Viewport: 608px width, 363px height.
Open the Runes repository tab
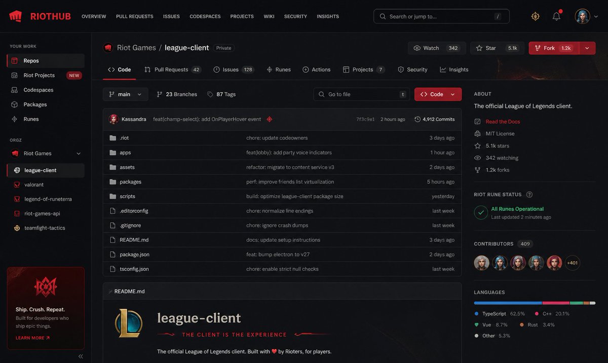[x=279, y=69]
